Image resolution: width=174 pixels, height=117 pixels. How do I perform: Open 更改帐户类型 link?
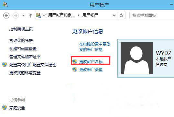(91, 69)
